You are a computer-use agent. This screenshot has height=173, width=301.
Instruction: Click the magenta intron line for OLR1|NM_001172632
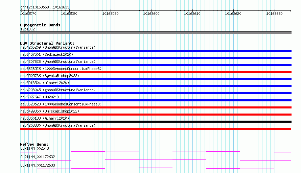click(156, 160)
